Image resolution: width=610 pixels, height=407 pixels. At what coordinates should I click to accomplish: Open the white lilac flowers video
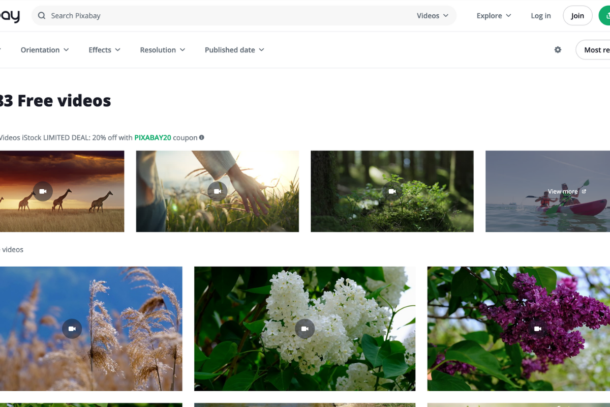click(305, 329)
